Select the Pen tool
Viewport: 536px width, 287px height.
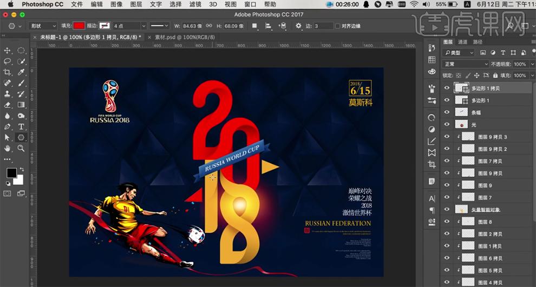click(x=7, y=126)
